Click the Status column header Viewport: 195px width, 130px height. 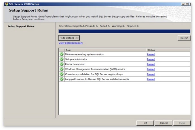pyautogui.click(x=168, y=50)
